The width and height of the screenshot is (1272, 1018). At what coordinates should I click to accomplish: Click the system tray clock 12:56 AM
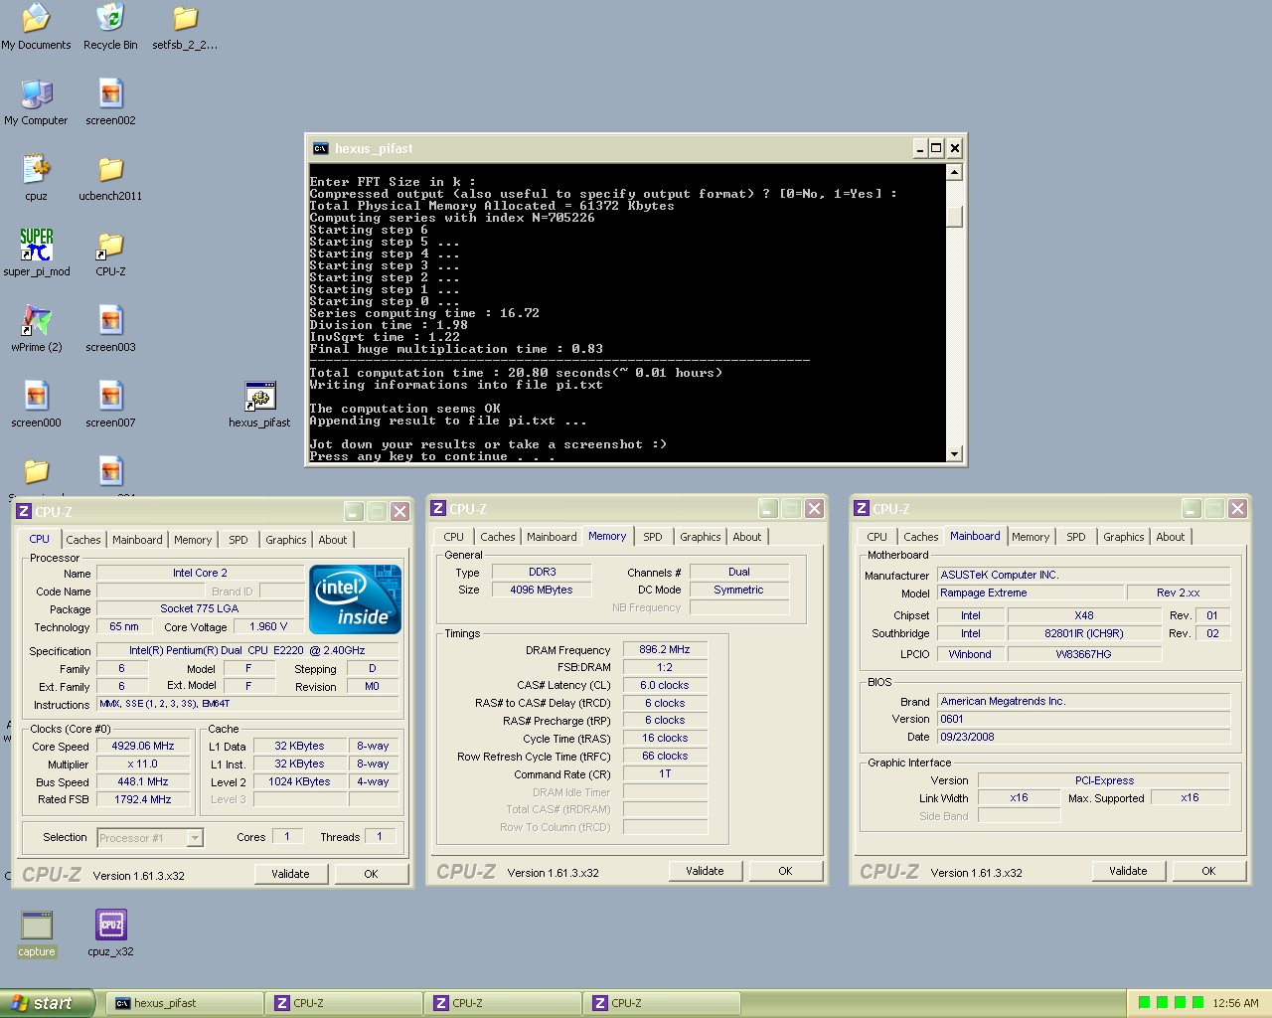coord(1235,1003)
